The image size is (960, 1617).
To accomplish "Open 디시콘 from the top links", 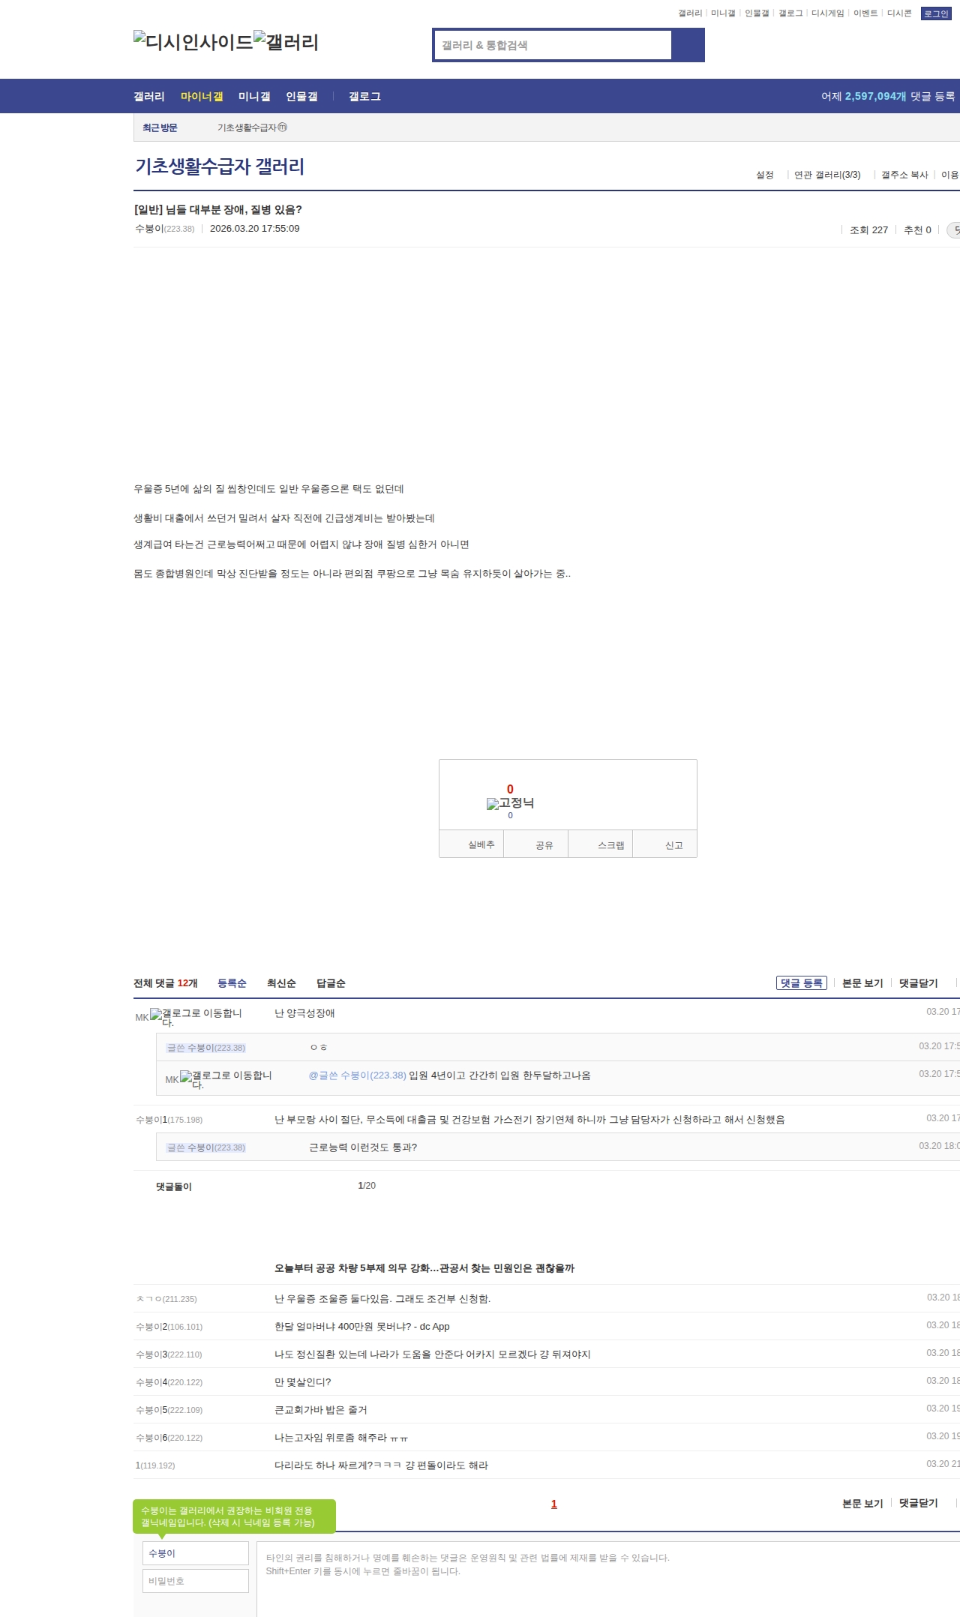I will [899, 13].
